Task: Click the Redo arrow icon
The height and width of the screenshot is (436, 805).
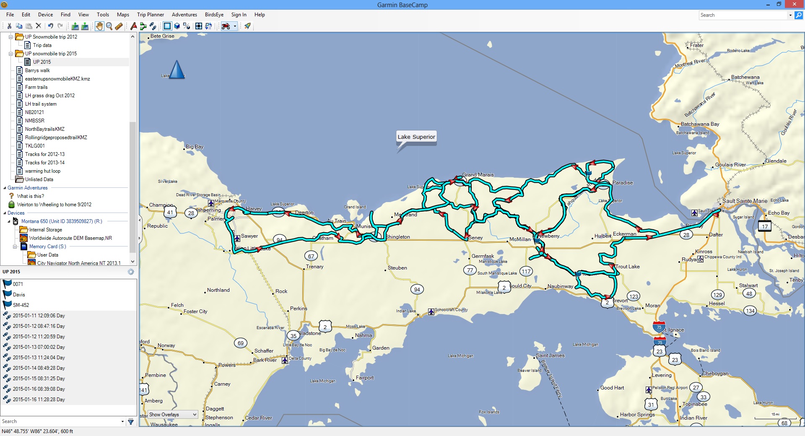Action: tap(60, 26)
